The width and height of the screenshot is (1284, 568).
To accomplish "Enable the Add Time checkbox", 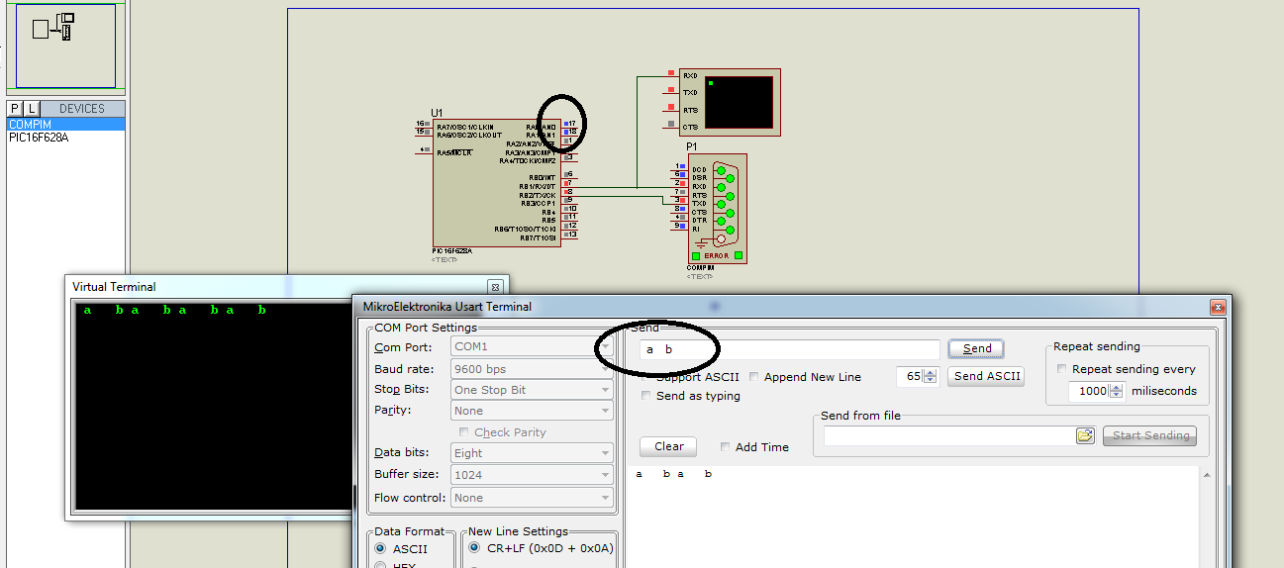I will 726,447.
